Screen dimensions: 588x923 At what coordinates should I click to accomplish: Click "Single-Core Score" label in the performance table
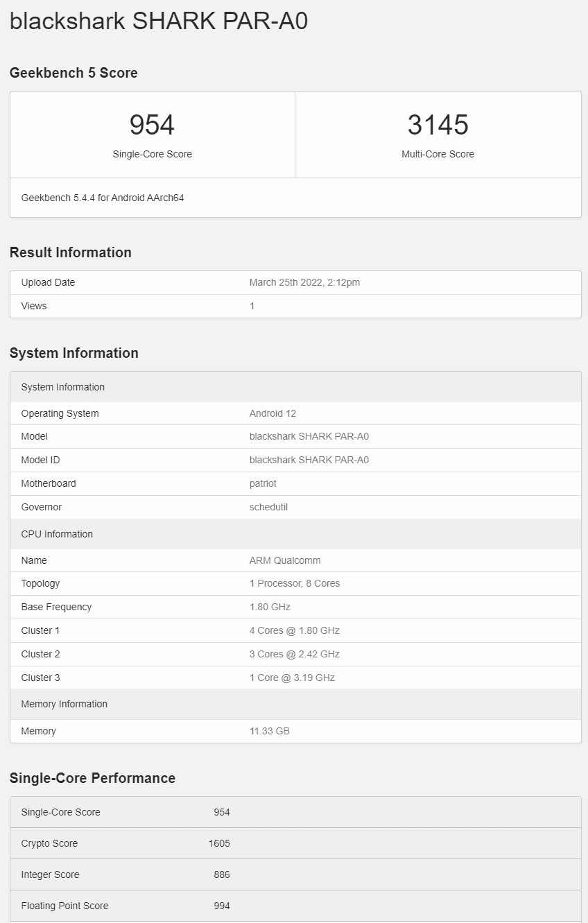tap(61, 812)
